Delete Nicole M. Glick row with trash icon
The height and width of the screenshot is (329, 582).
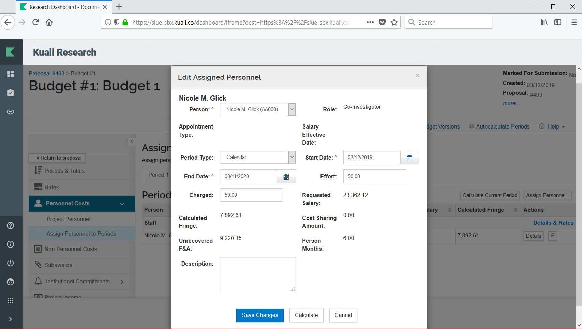553,236
